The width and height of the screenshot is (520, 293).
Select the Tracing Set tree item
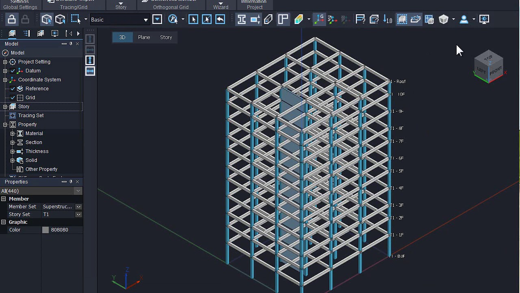click(x=31, y=116)
